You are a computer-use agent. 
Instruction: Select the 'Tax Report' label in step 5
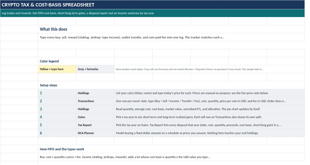click(95, 125)
